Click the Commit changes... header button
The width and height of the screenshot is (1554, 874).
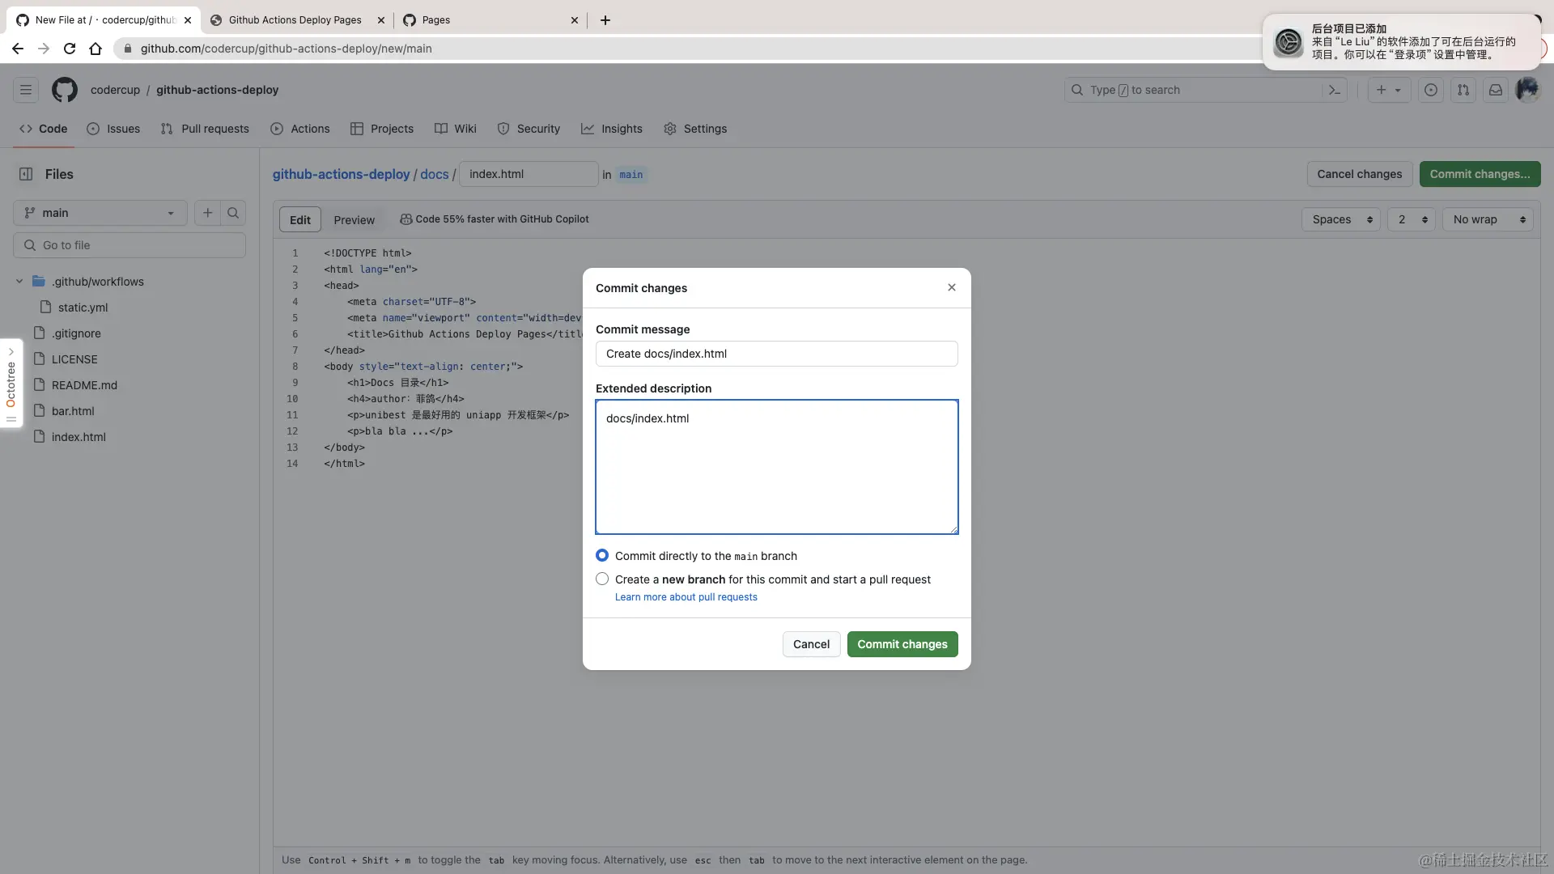[1480, 174]
